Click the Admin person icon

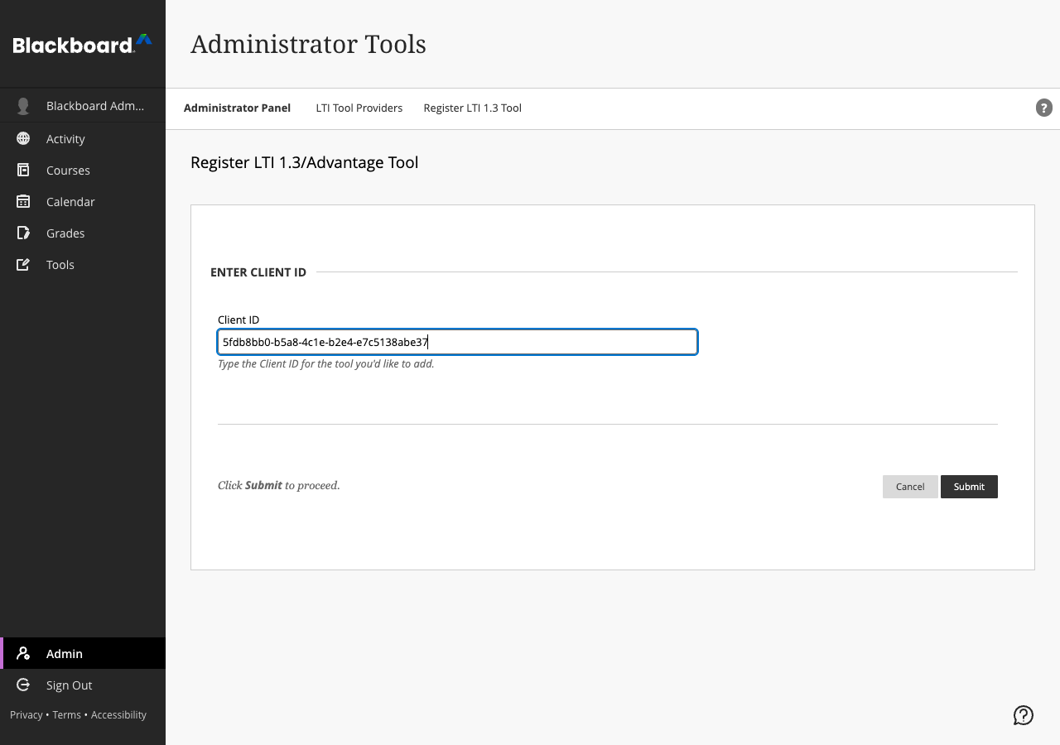coord(23,654)
